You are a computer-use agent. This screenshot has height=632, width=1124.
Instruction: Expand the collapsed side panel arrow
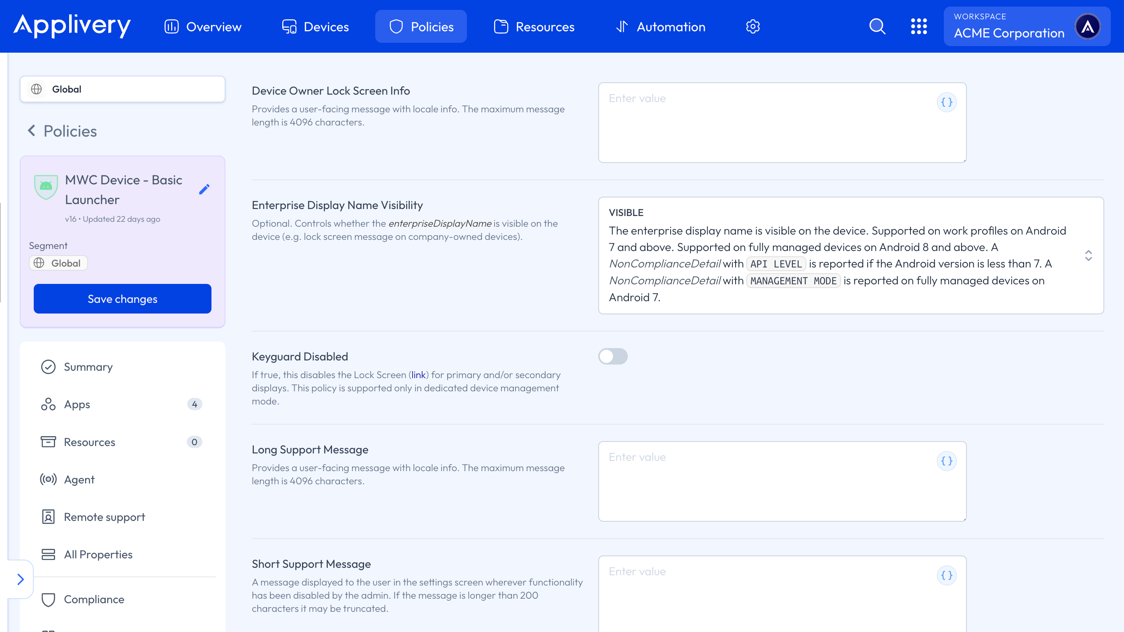[x=21, y=579]
